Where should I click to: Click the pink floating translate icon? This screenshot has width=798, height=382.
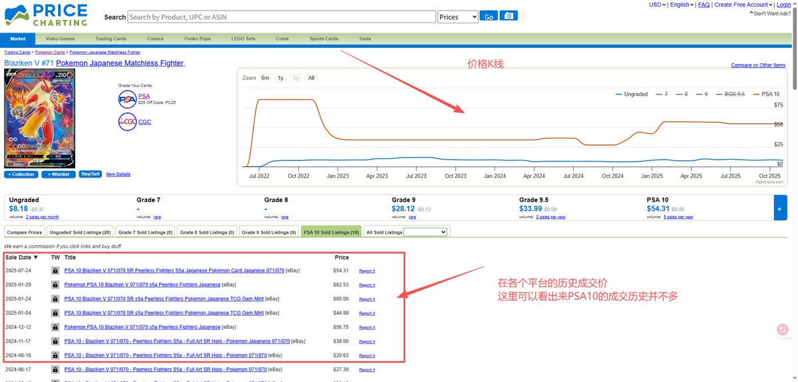pos(783,330)
